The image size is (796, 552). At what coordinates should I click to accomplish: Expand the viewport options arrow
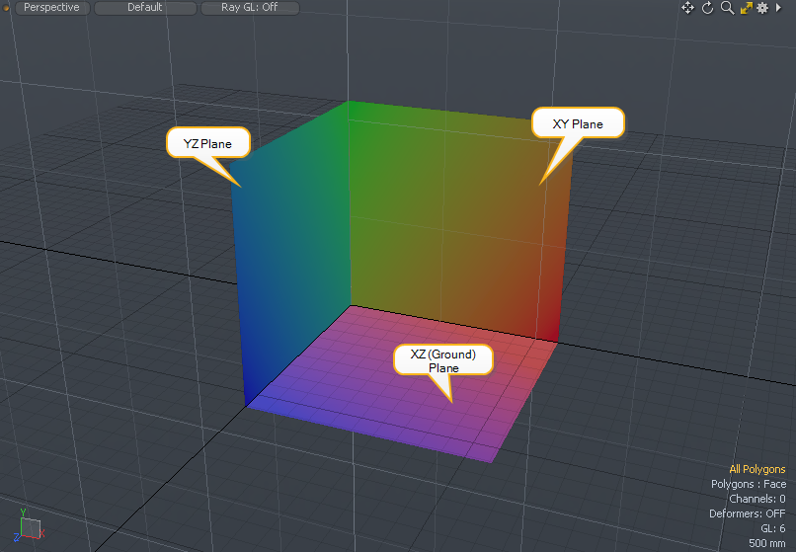pyautogui.click(x=779, y=8)
